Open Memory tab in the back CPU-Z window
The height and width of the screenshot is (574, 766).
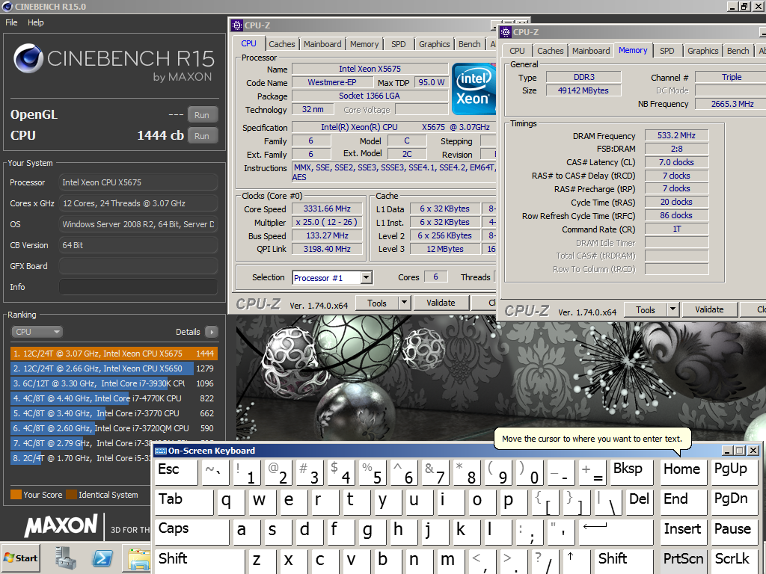tap(364, 44)
